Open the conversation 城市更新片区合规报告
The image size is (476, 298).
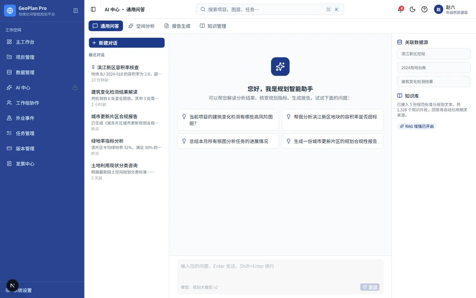(x=126, y=123)
